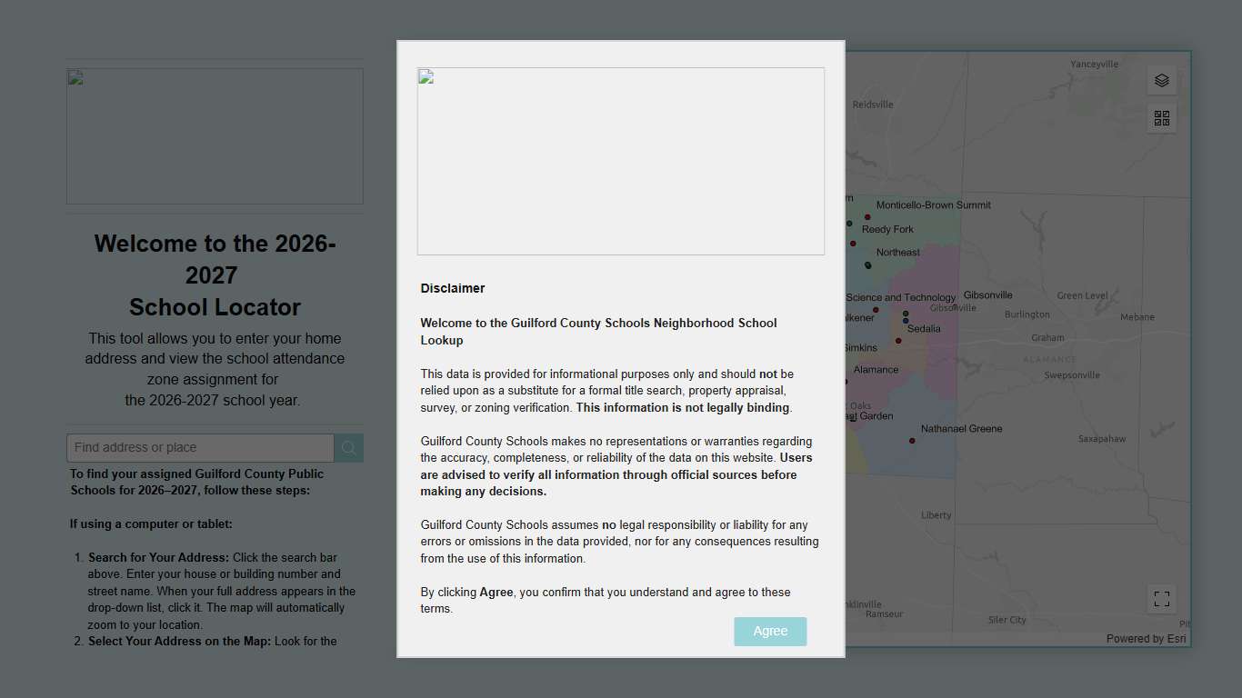Select the red marker under Monticello-Brown Summit

(867, 217)
